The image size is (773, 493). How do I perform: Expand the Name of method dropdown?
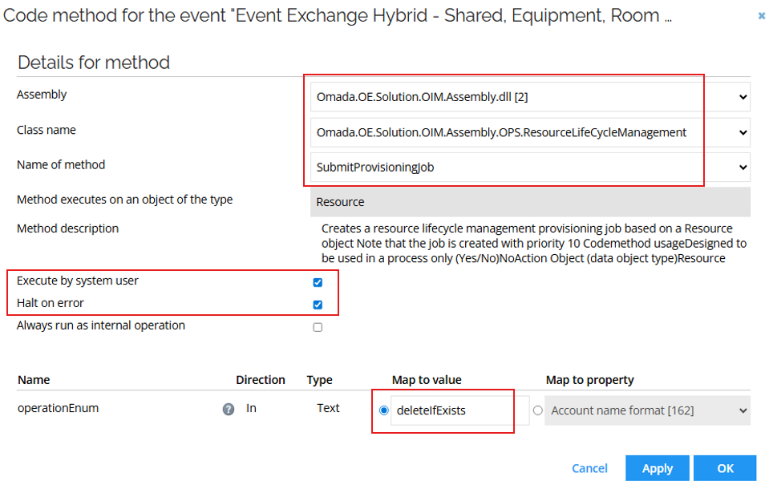pos(743,167)
